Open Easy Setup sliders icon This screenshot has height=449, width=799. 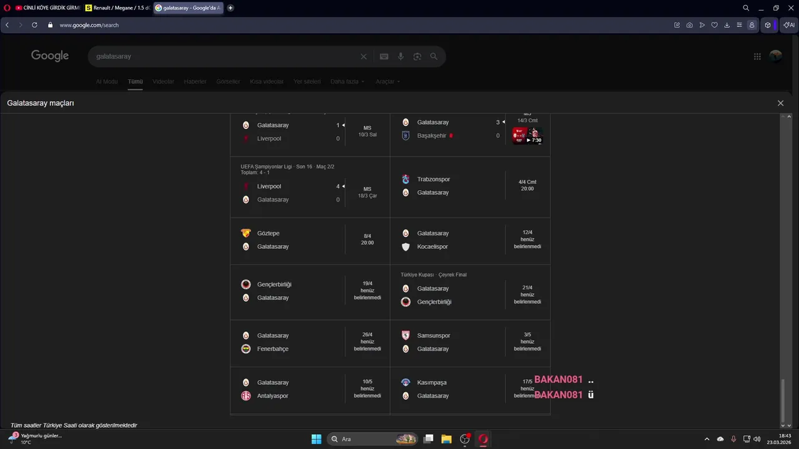pyautogui.click(x=740, y=25)
